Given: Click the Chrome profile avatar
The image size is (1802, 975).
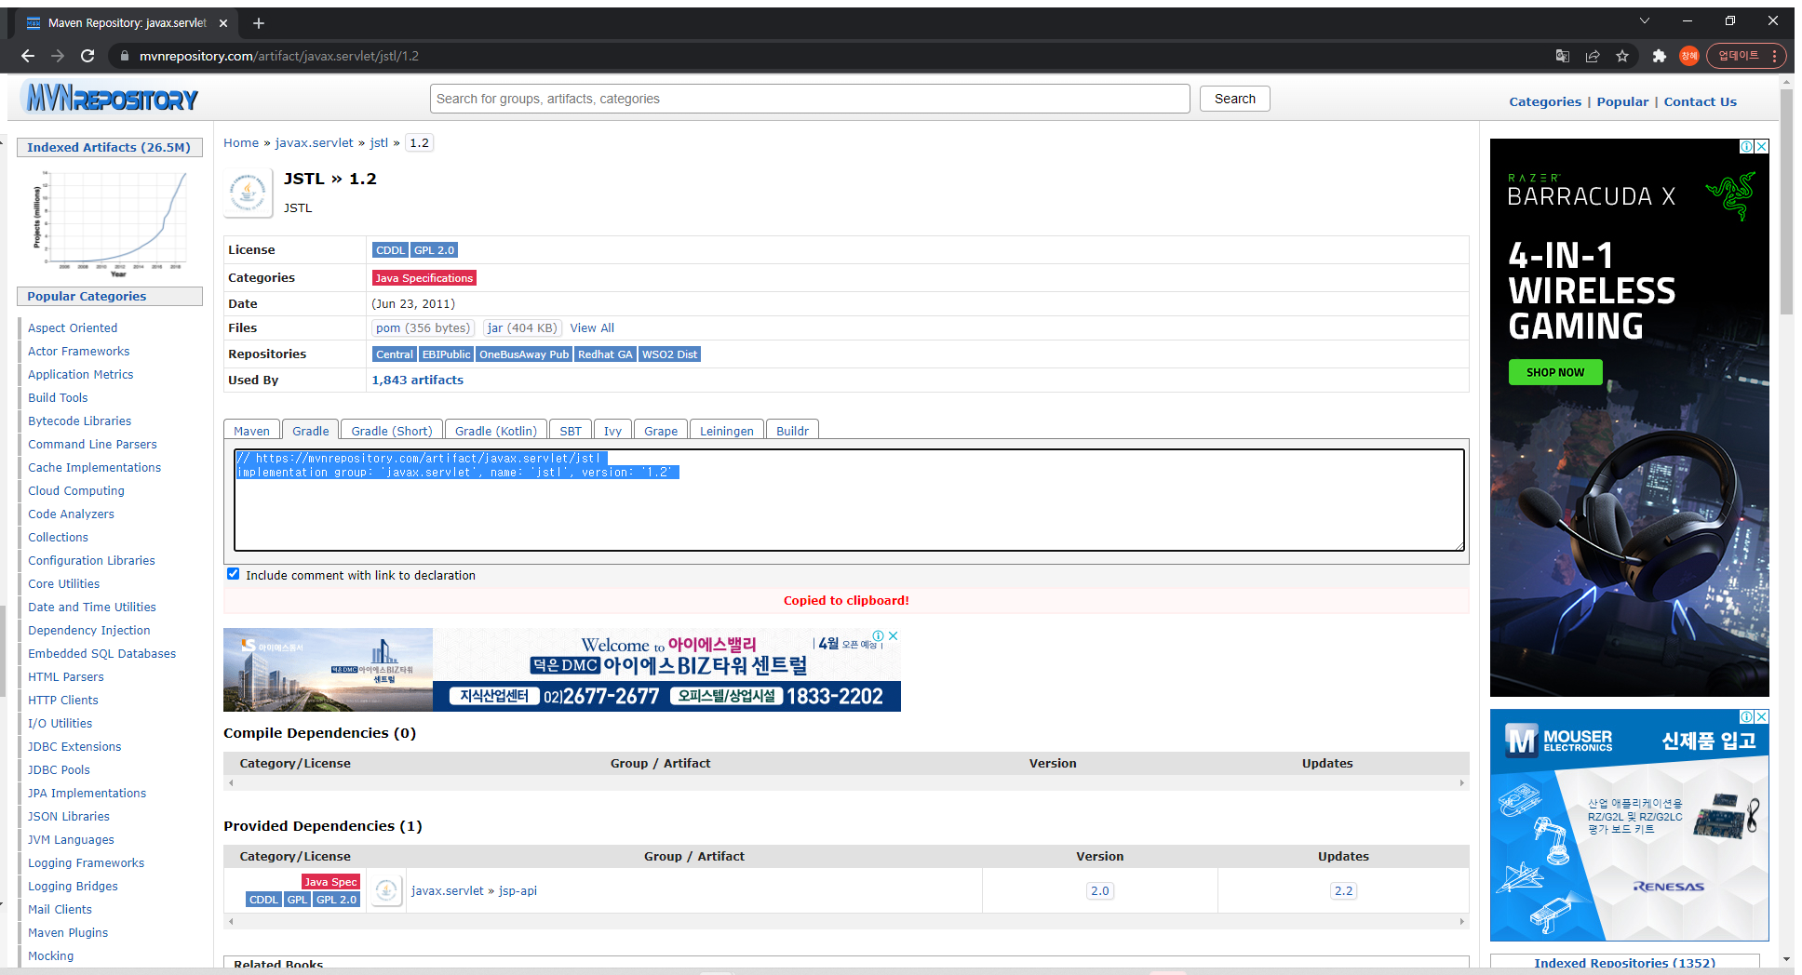Looking at the screenshot, I should (1688, 56).
